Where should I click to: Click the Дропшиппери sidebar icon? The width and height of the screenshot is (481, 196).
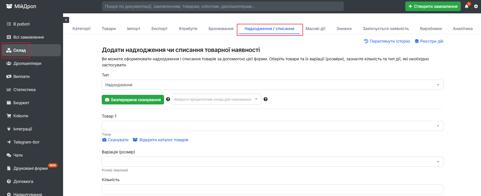click(9, 63)
